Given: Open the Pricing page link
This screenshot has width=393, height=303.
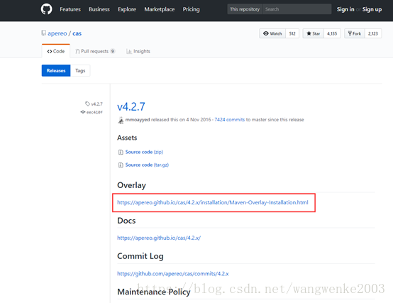Looking at the screenshot, I should pyautogui.click(x=191, y=9).
